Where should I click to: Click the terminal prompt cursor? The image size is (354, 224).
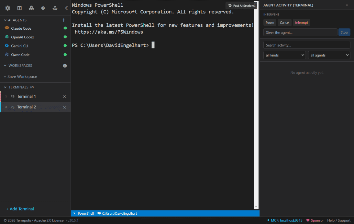coord(153,45)
